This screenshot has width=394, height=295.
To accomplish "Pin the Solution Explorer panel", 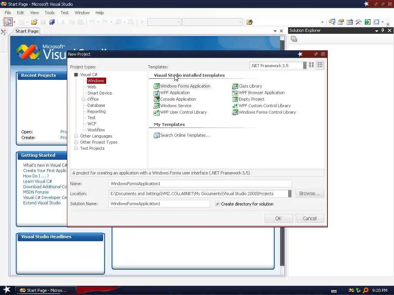I will pos(383,30).
